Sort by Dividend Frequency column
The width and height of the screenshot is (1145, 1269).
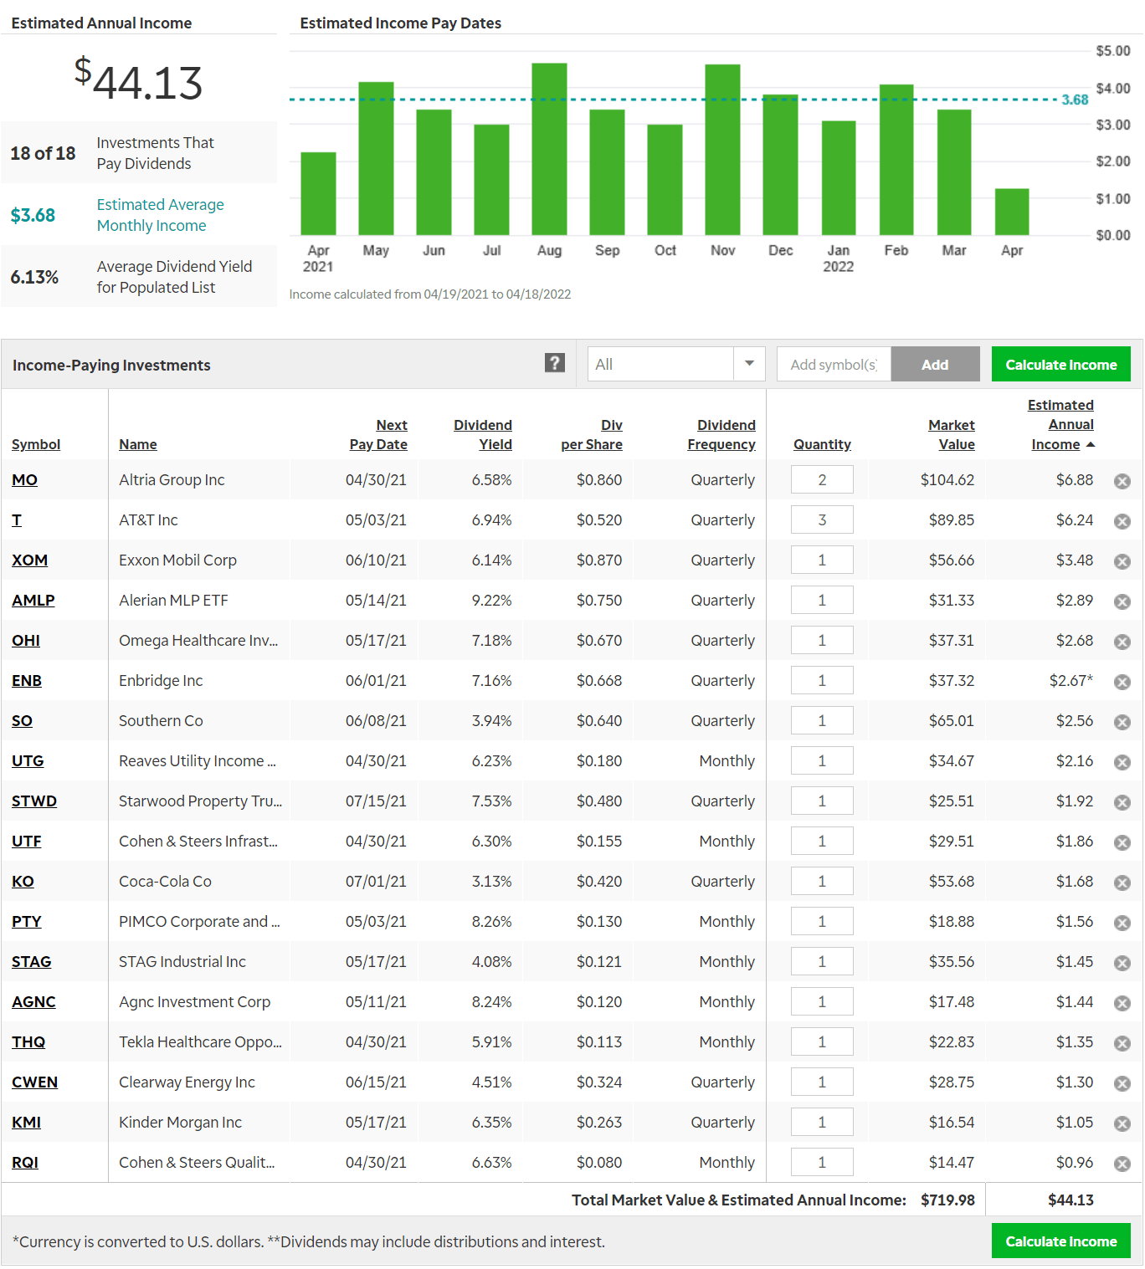[721, 435]
